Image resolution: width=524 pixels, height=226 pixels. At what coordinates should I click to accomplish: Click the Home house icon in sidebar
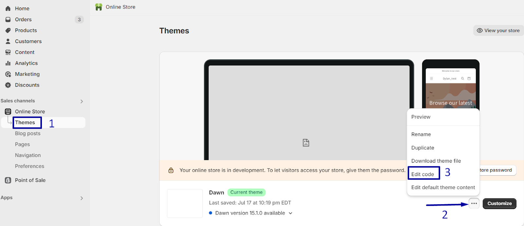(x=8, y=8)
